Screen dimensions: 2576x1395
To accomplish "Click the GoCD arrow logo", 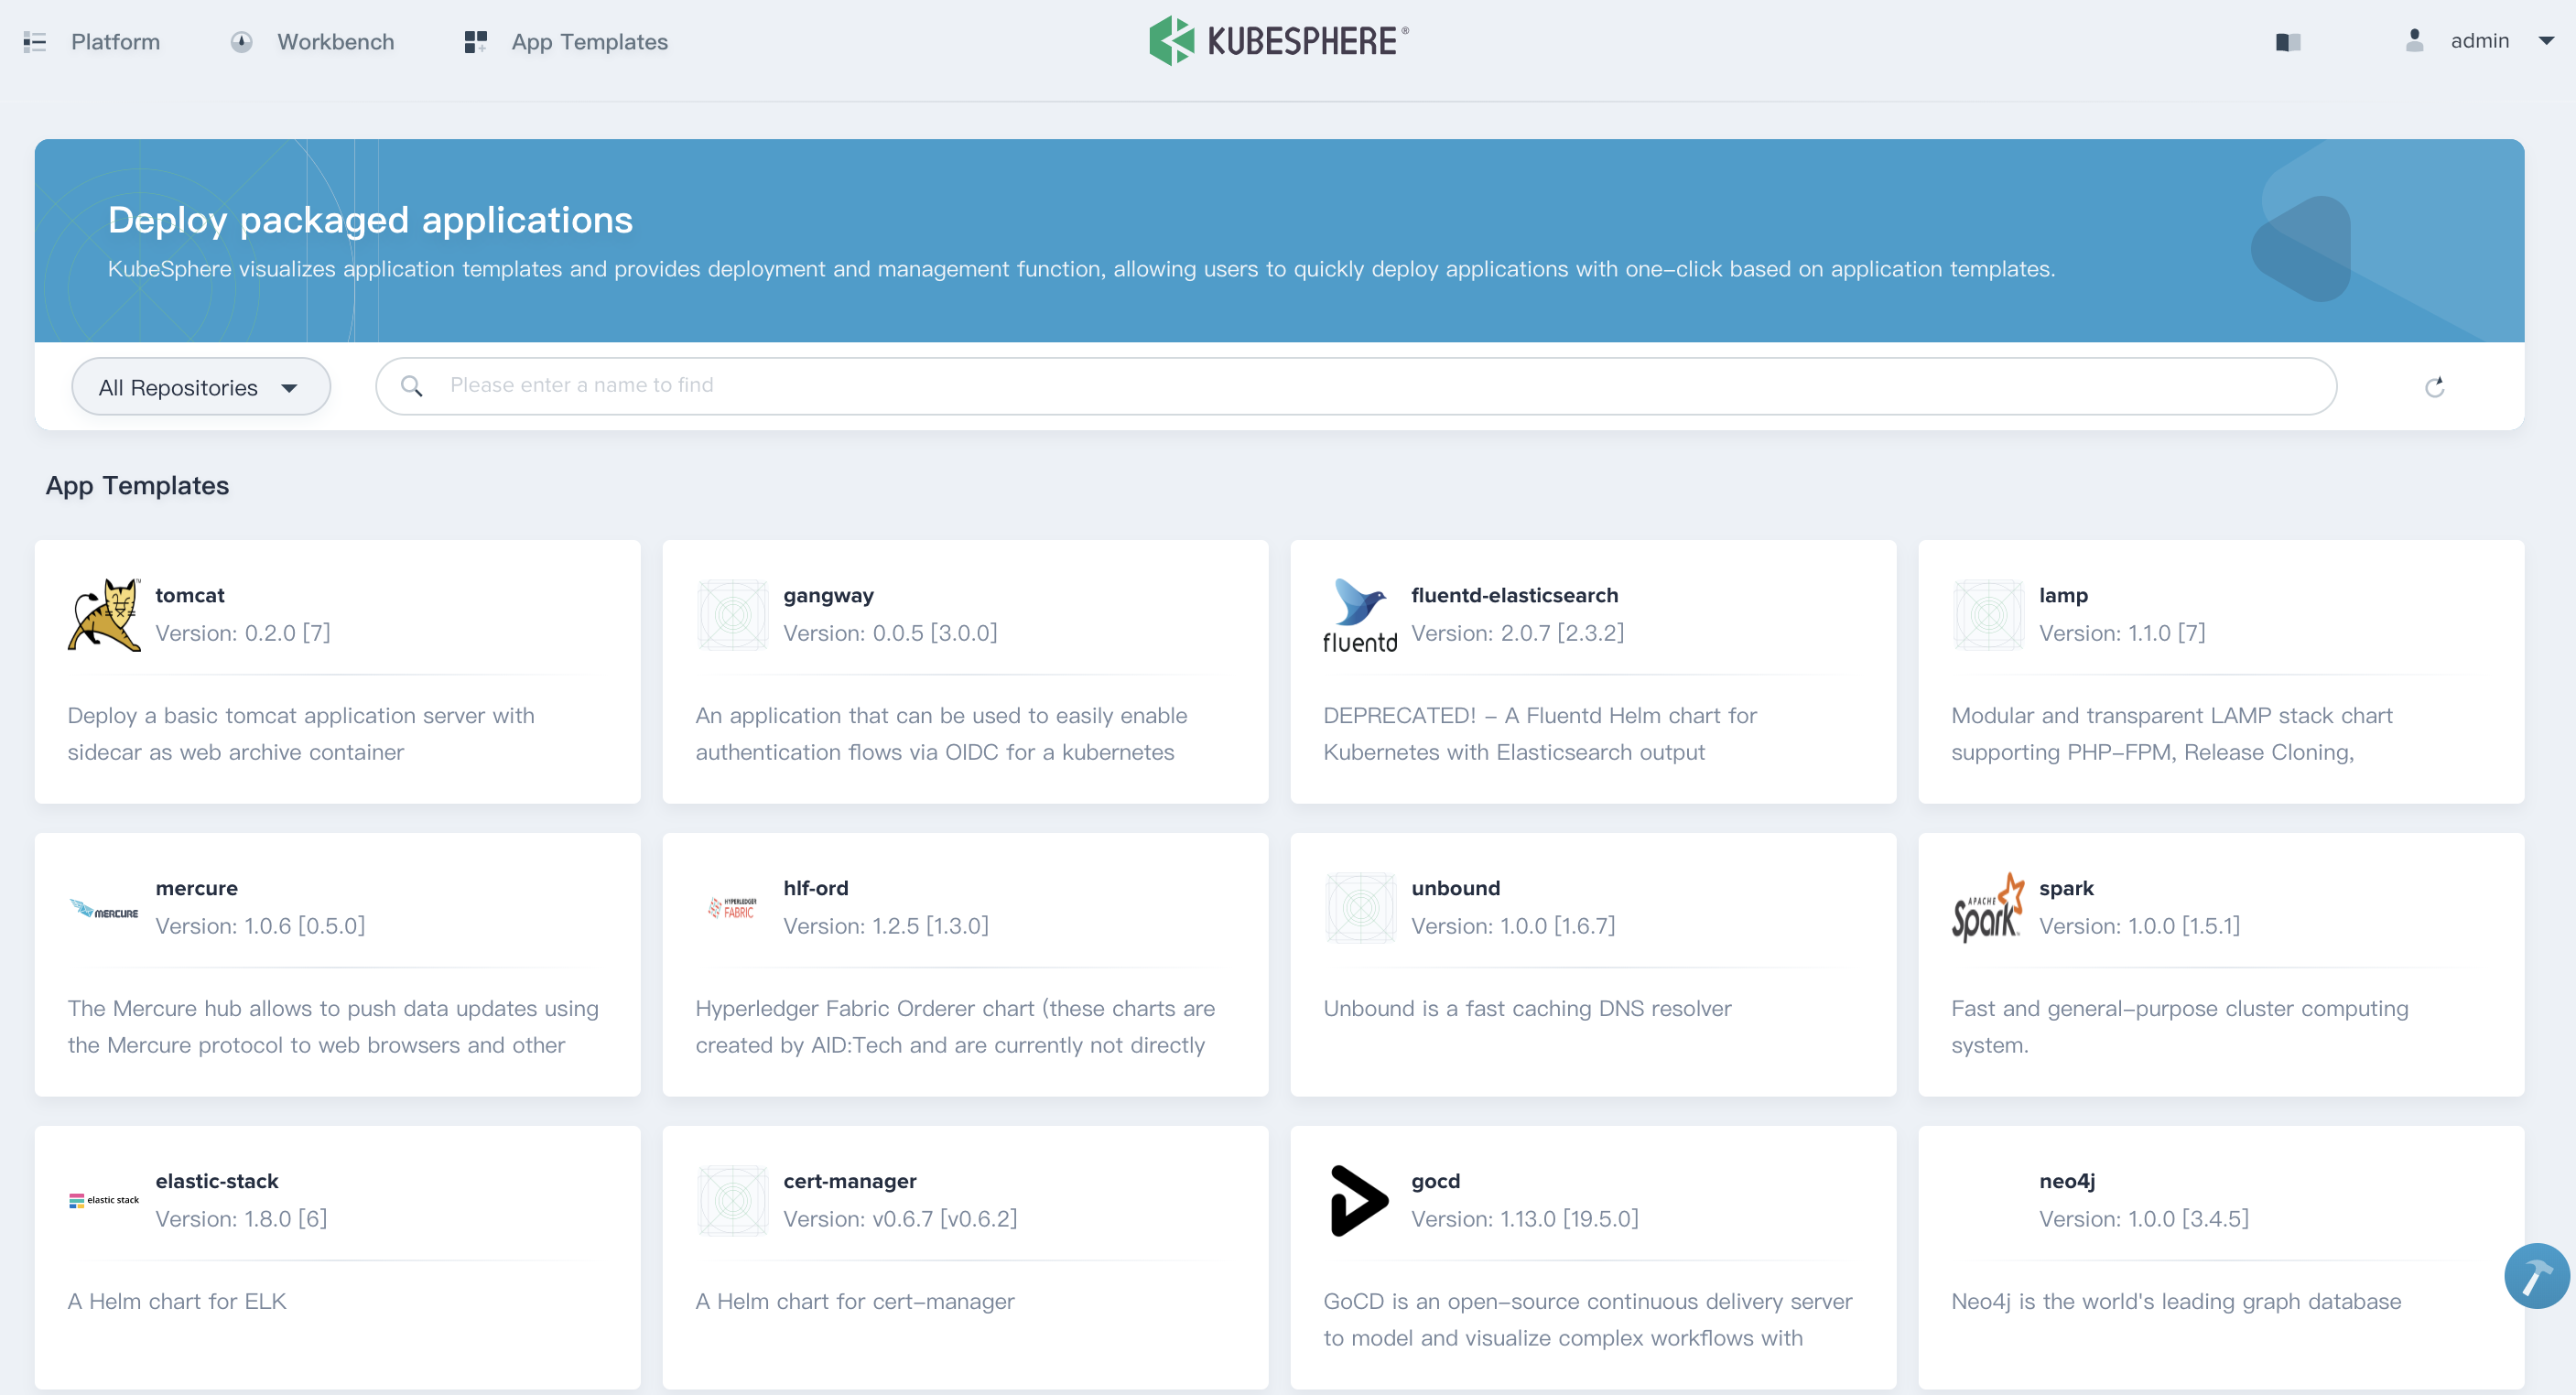I will pos(1359,1201).
